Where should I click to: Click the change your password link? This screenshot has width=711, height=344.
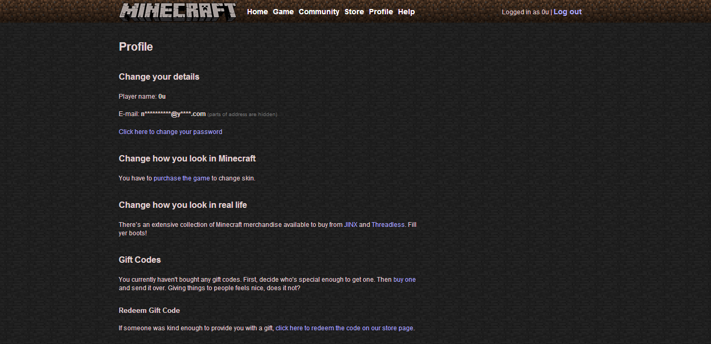coord(170,132)
